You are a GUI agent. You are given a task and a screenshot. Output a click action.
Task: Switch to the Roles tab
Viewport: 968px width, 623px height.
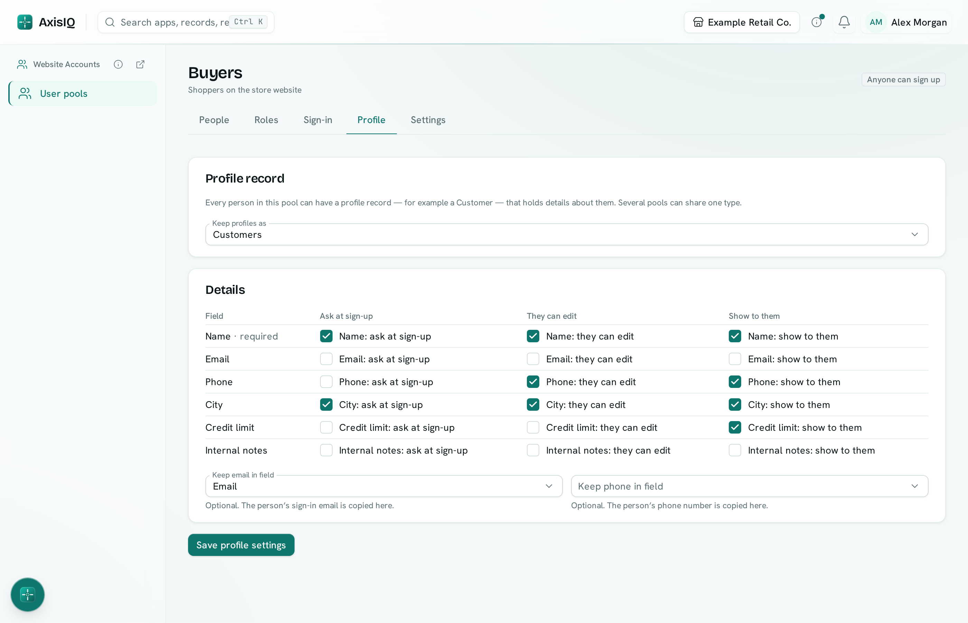266,120
